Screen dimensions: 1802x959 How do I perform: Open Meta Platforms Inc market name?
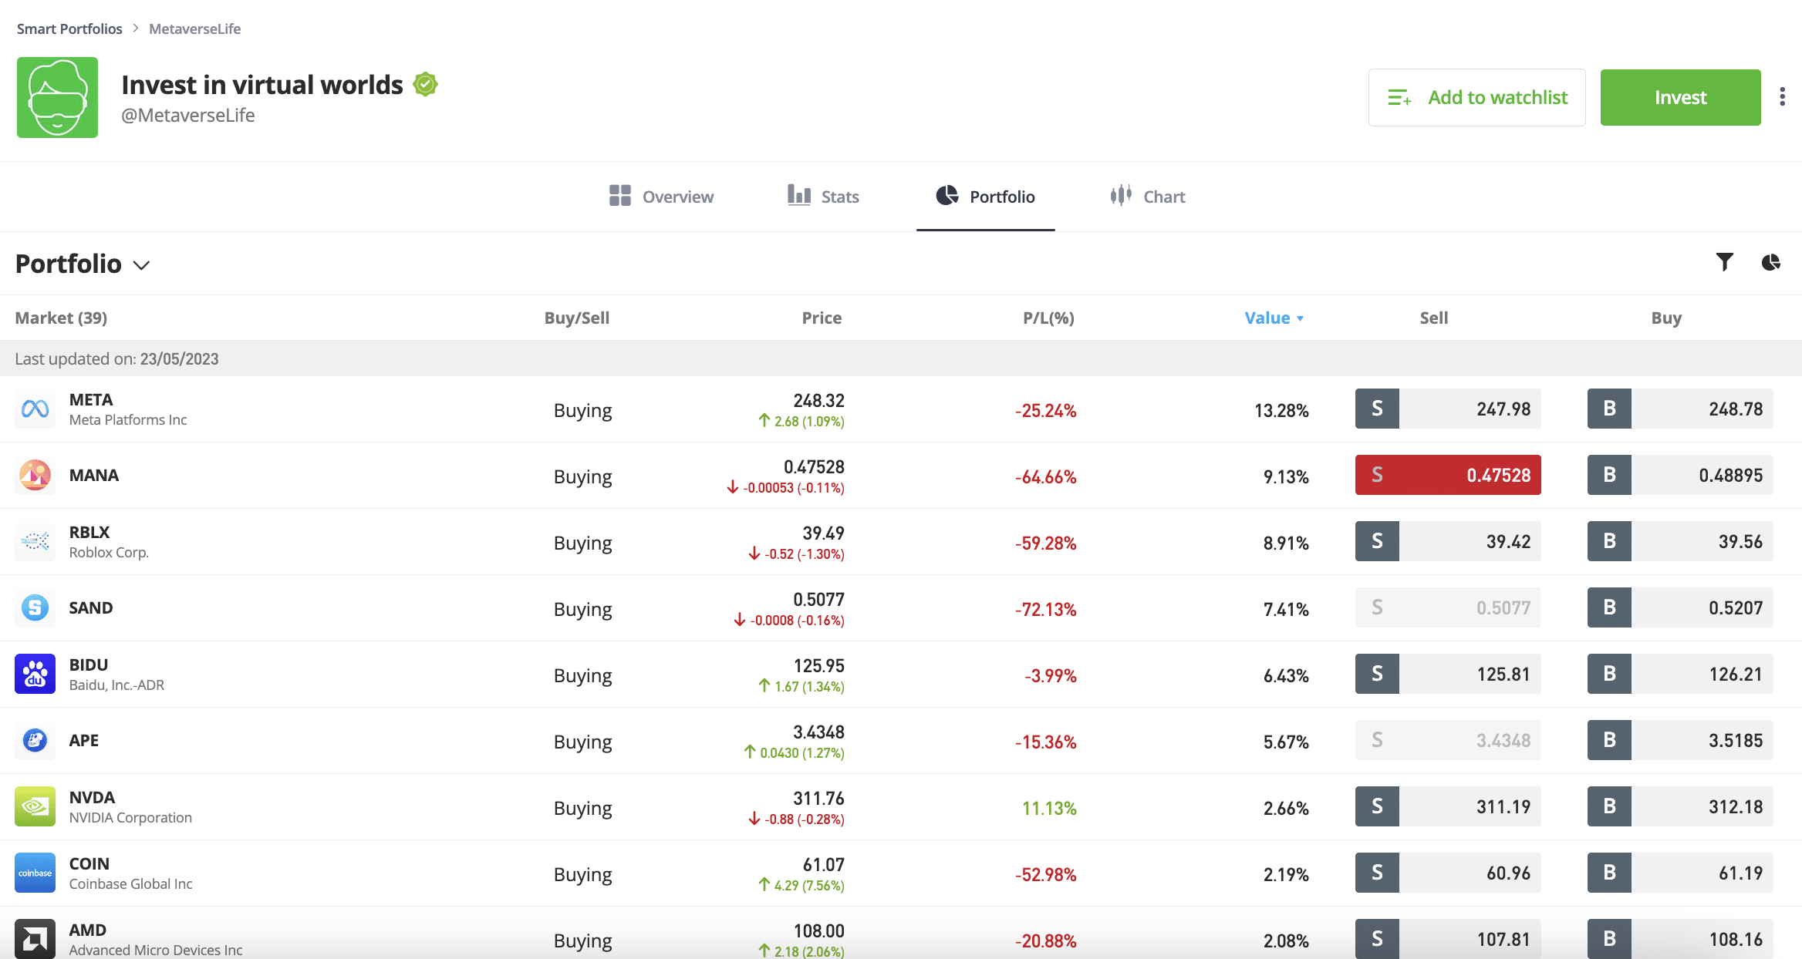point(128,419)
